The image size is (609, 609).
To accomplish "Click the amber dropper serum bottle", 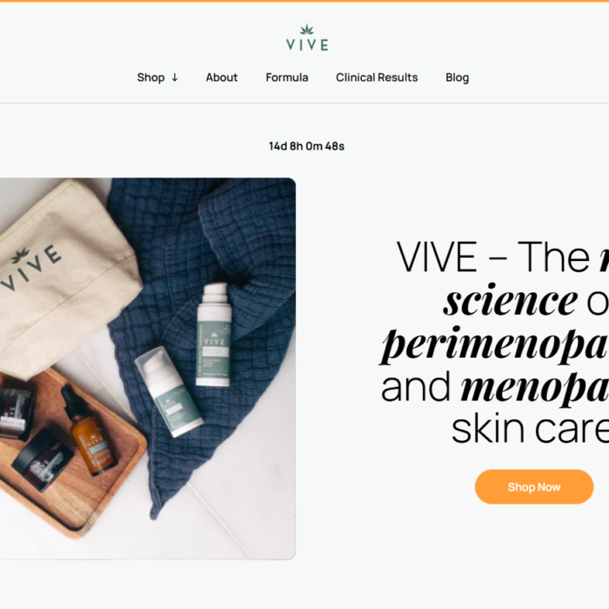I will pyautogui.click(x=89, y=432).
